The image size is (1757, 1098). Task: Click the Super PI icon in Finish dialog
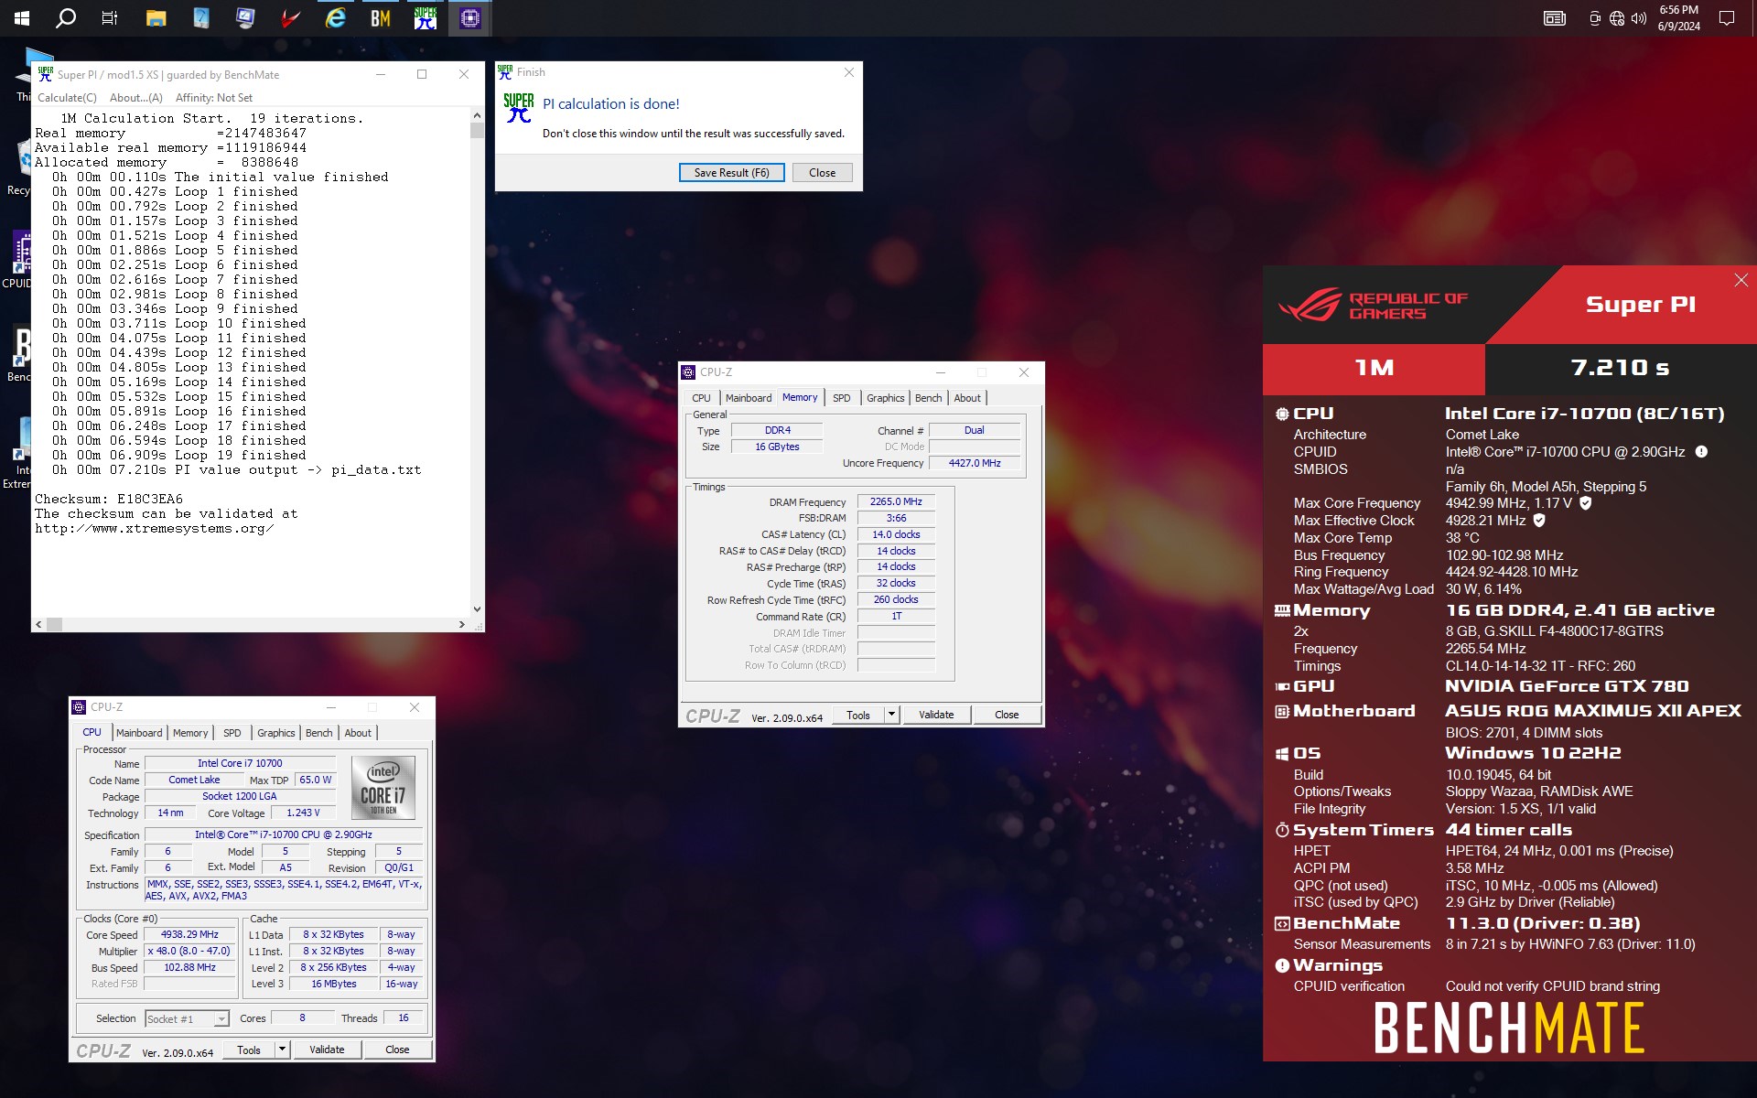[519, 108]
